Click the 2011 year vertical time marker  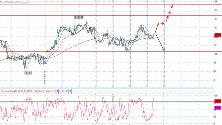click(45, 78)
